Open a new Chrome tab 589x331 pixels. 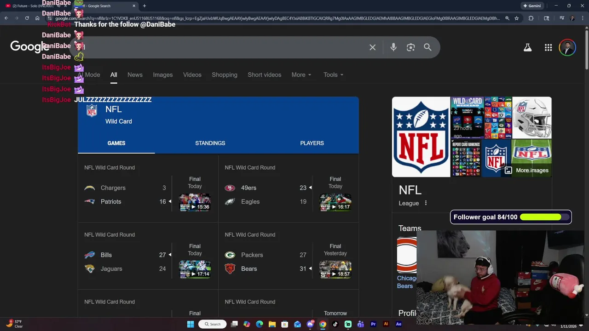pos(144,6)
